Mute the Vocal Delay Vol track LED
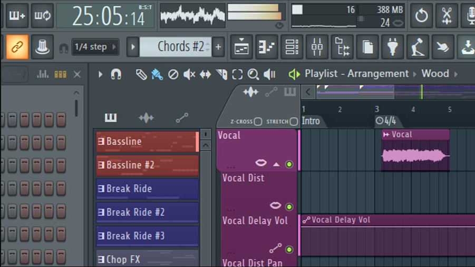Viewport: 475px width, 267px height. coord(289,250)
